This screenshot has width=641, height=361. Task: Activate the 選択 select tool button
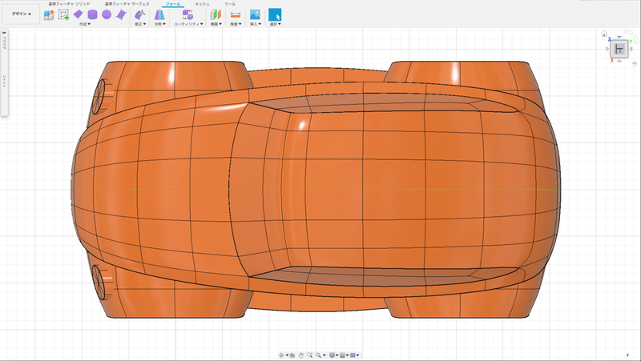pyautogui.click(x=275, y=14)
